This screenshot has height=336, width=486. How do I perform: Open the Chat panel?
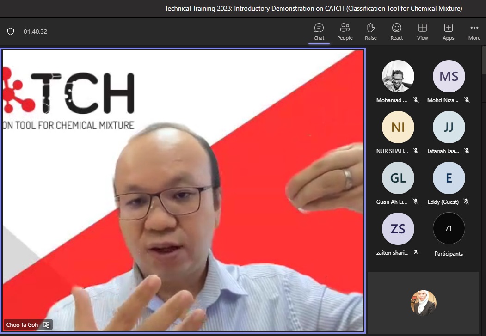319,32
